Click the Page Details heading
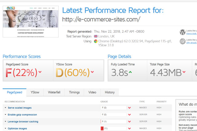The height and width of the screenshot is (131, 197). click(119, 57)
